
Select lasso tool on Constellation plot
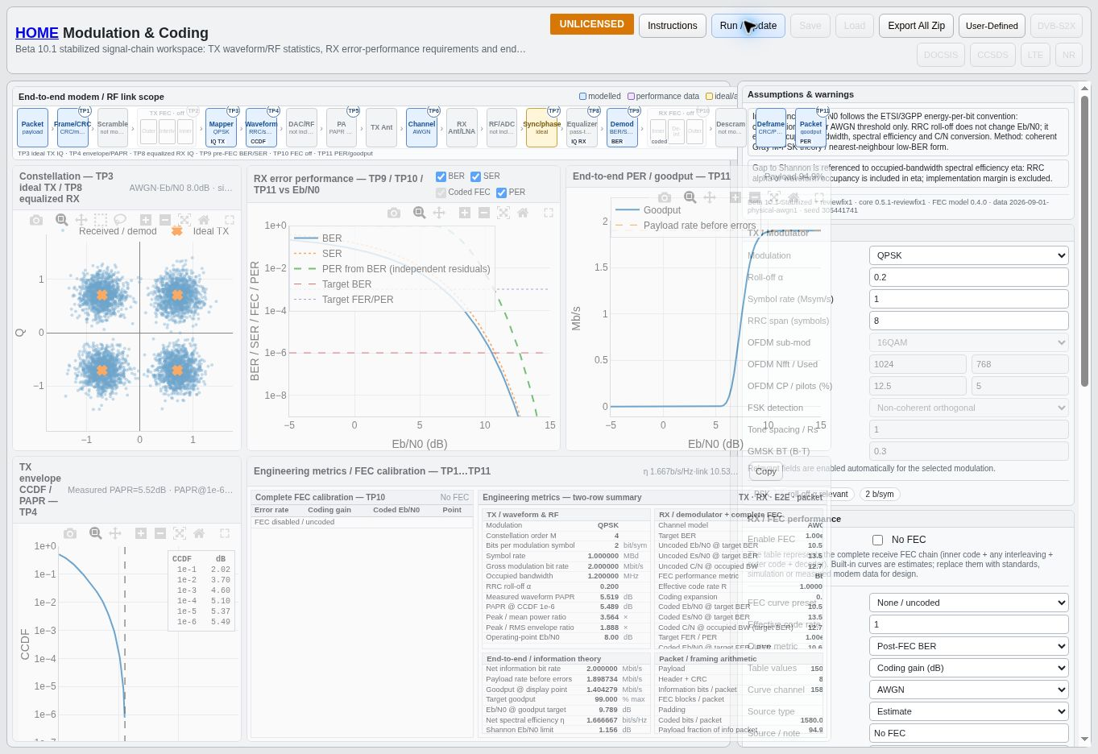[x=120, y=220]
